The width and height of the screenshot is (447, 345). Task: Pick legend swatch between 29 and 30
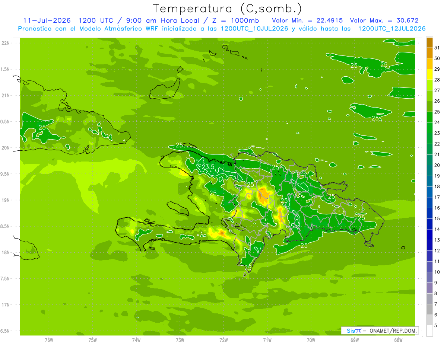429,64
